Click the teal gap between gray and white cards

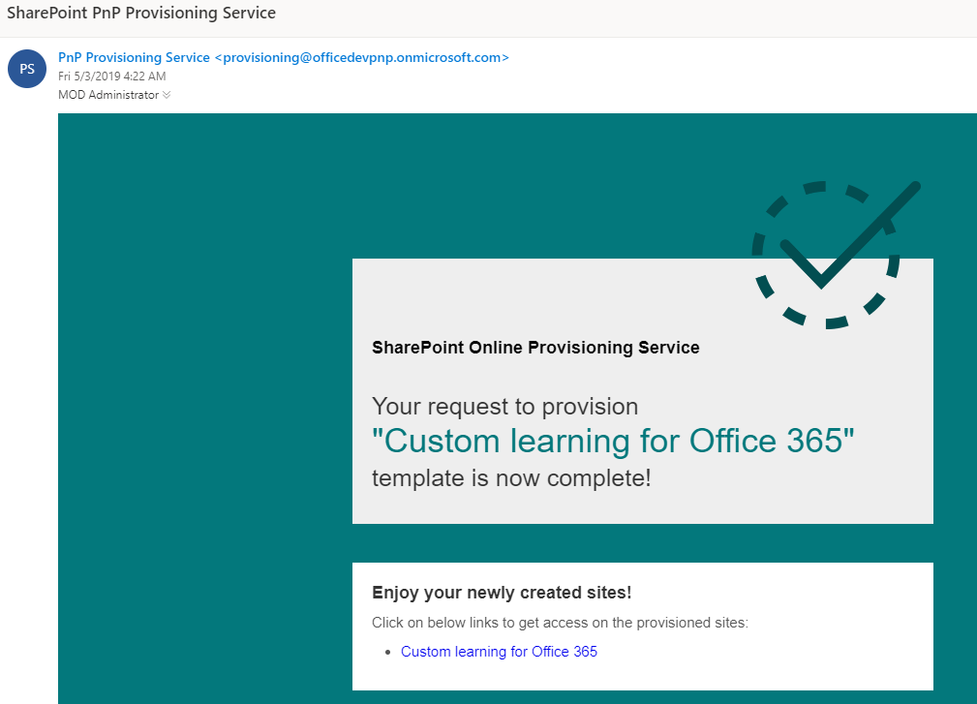pyautogui.click(x=639, y=543)
